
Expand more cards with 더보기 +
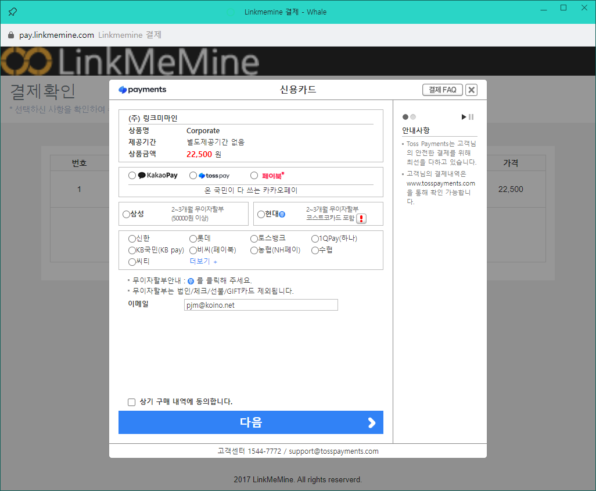pos(203,261)
